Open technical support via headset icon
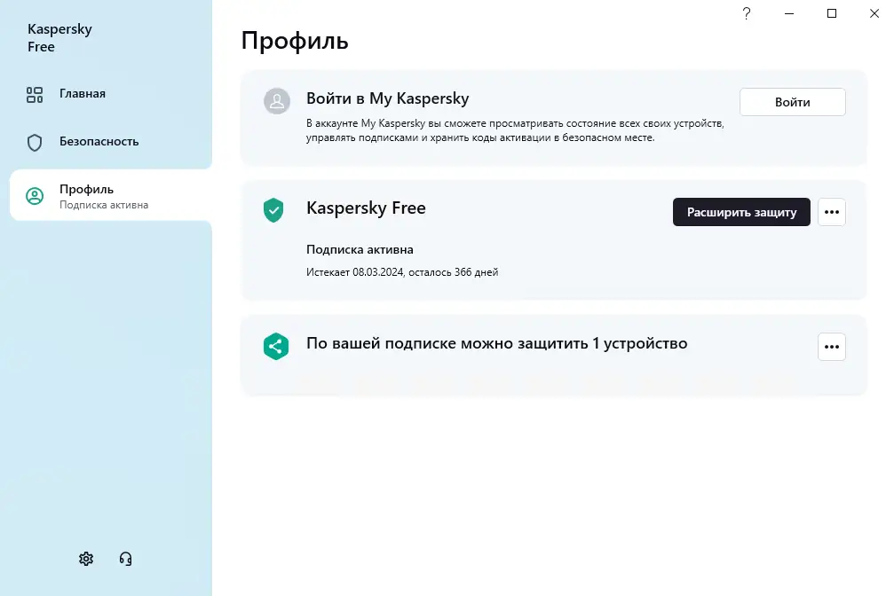The width and height of the screenshot is (894, 596). click(124, 558)
